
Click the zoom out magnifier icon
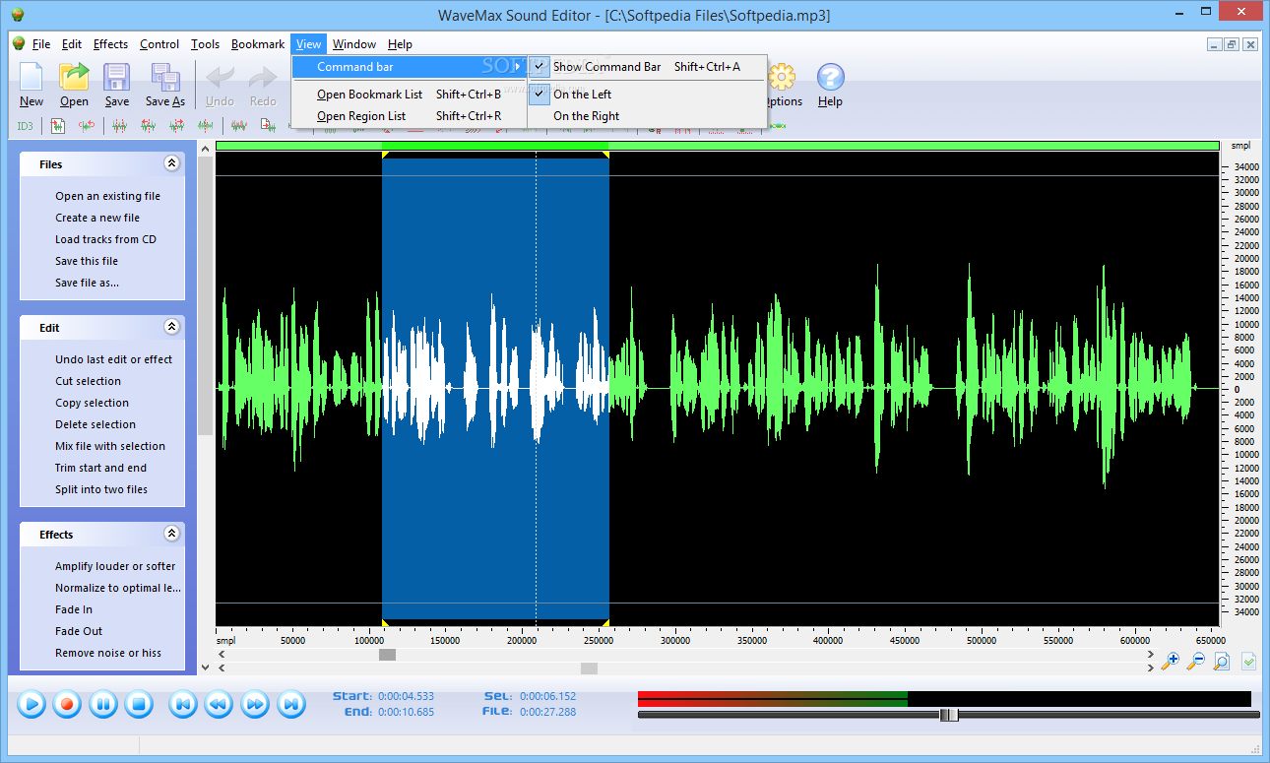(1196, 662)
